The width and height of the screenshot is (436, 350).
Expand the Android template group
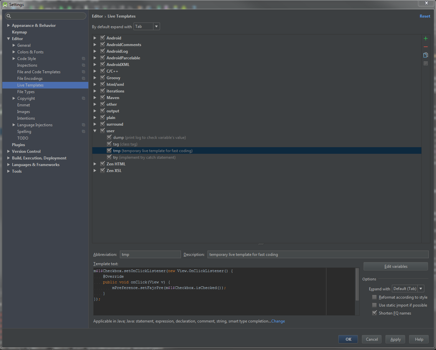click(95, 38)
